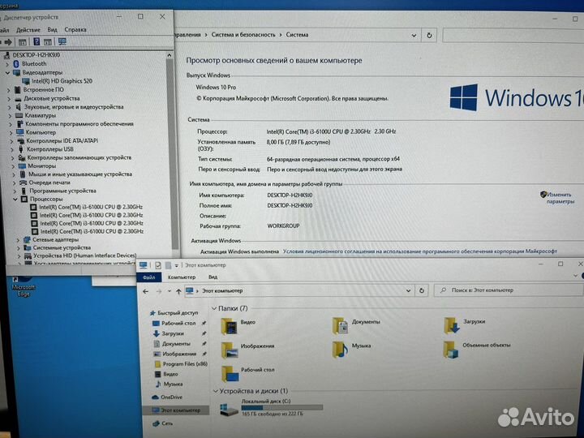This screenshot has height=438, width=584.
Task: Open recent locations dropdown in Explorer
Action: (170, 291)
